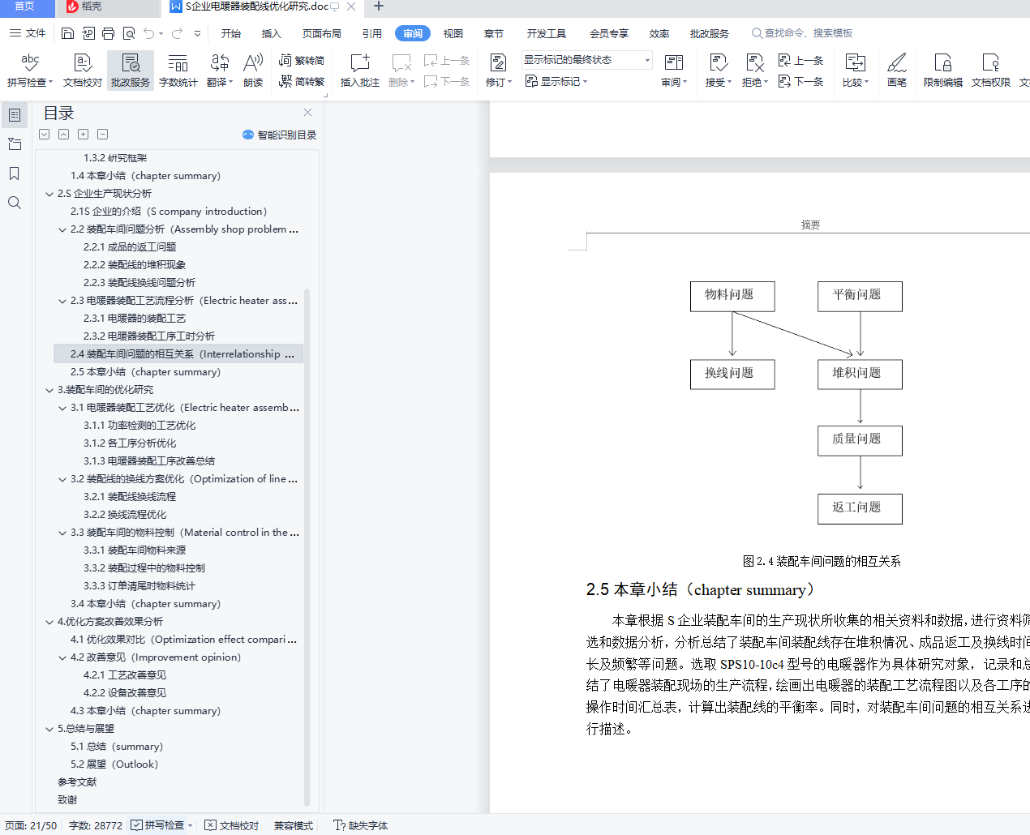Open the folder-shaped pane icon in left sidebar
The width and height of the screenshot is (1030, 835).
(15, 144)
